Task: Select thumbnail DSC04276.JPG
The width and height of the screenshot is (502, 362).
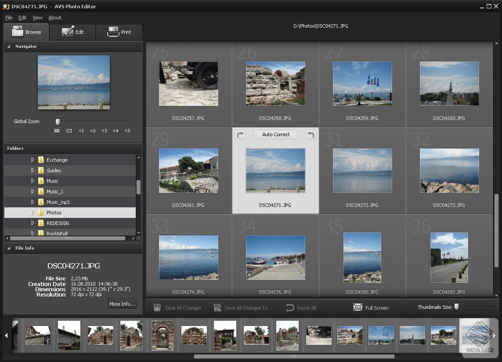Action: click(x=275, y=257)
